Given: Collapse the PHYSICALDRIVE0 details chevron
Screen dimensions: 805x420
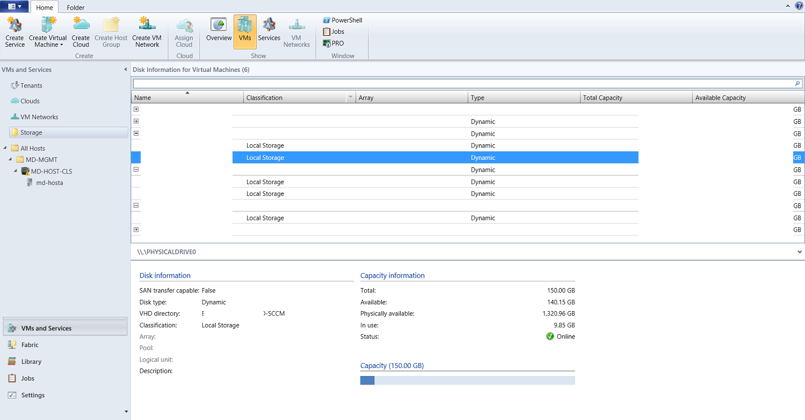Looking at the screenshot, I should point(799,252).
